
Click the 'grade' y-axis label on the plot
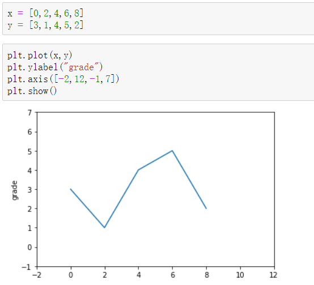pos(14,190)
